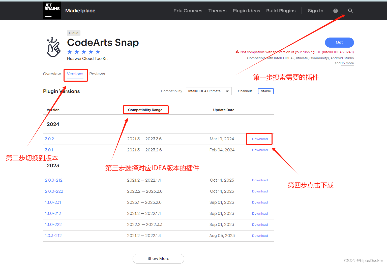387x265 pixels.
Task: Download version 3.0.2
Action: click(260, 139)
